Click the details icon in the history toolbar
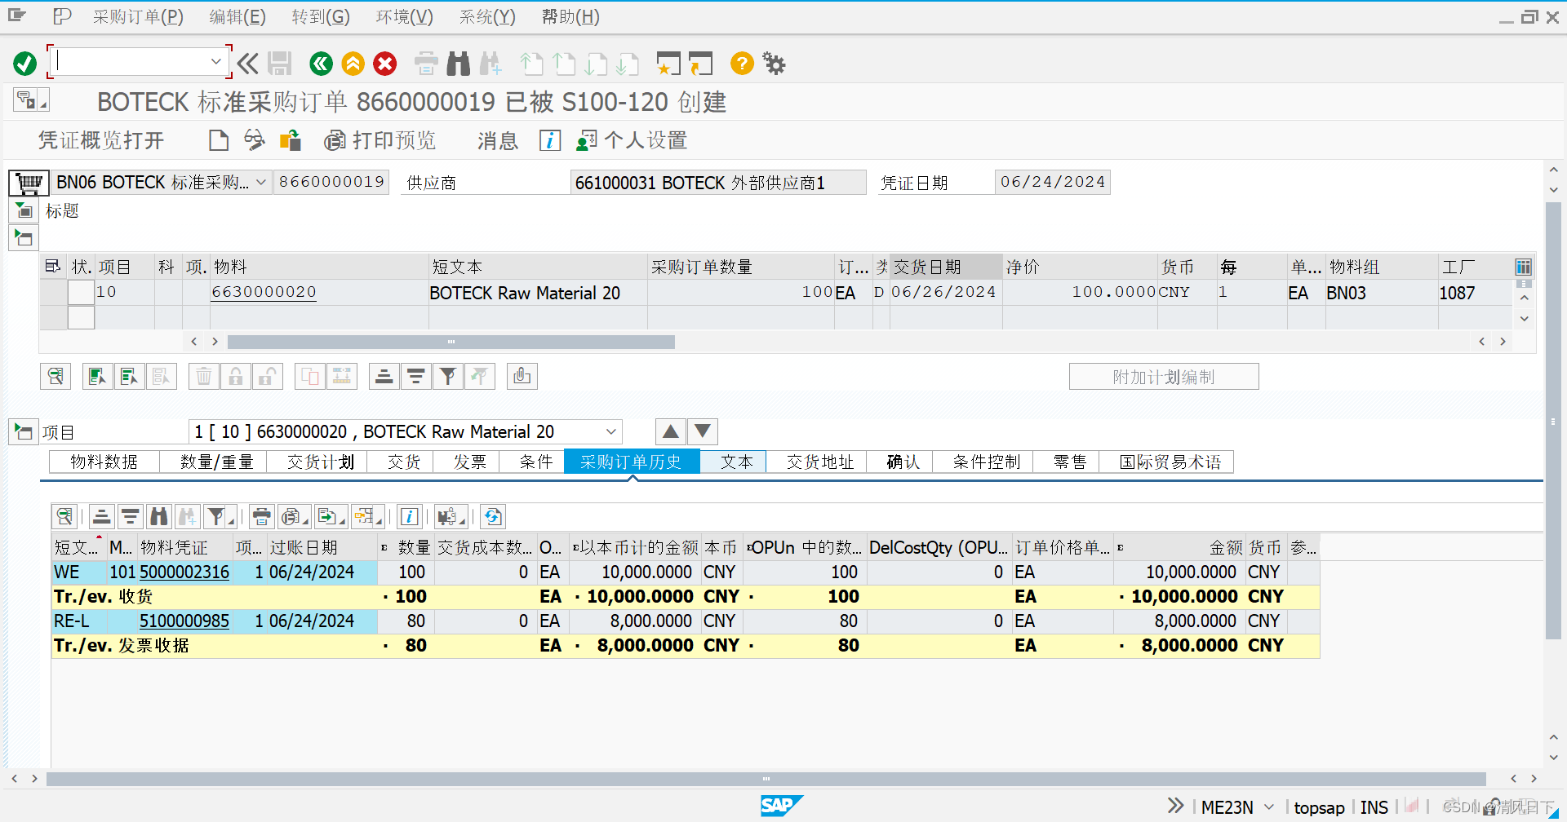The height and width of the screenshot is (822, 1567). click(x=64, y=516)
